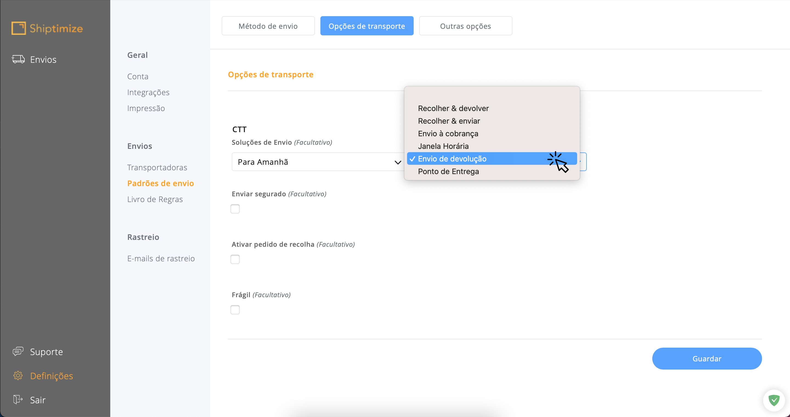This screenshot has height=417, width=790.
Task: Switch to Método de envio tab
Action: click(268, 26)
